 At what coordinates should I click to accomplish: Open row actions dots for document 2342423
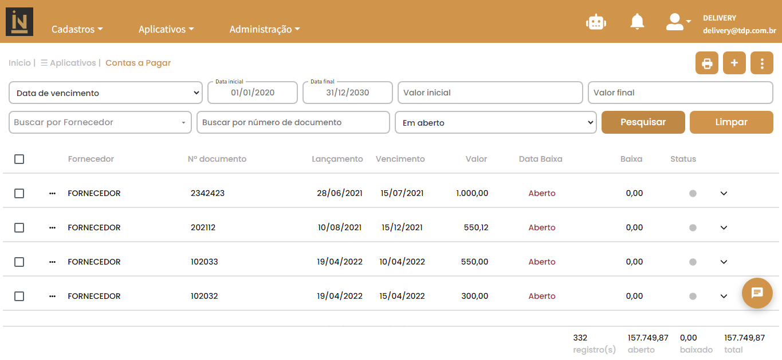(53, 194)
